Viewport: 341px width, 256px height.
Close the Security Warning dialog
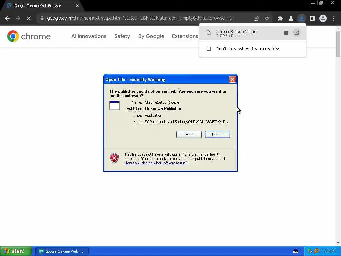(232, 79)
